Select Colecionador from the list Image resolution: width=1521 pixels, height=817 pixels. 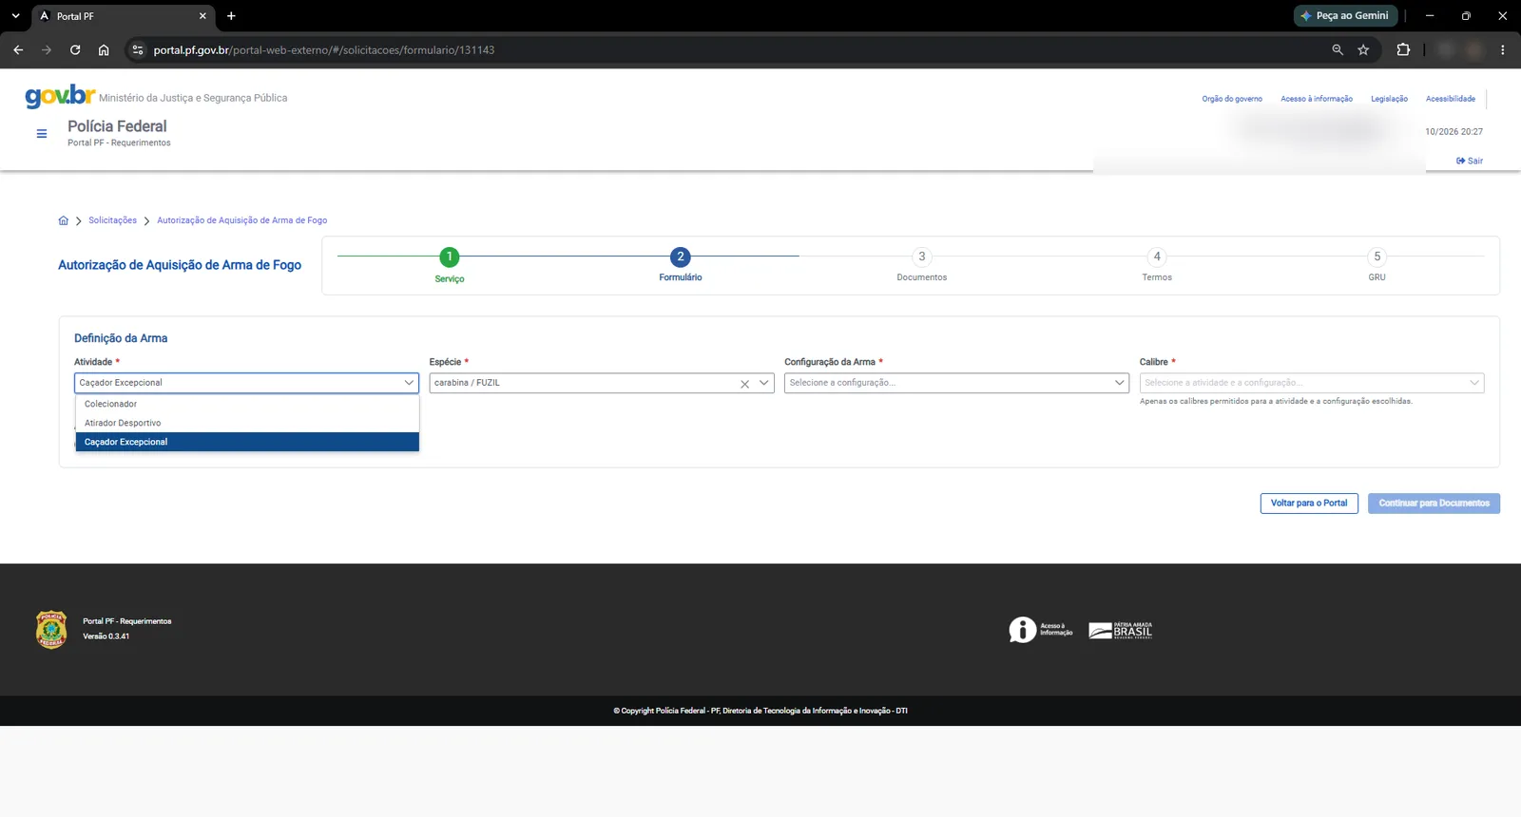(247, 404)
